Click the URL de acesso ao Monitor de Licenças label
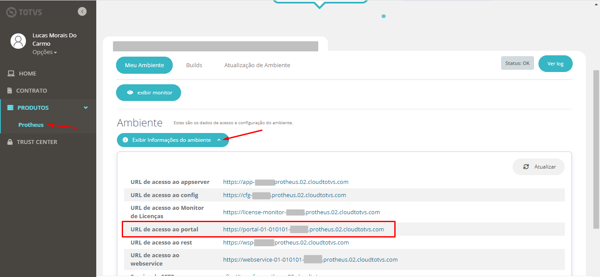 (167, 212)
